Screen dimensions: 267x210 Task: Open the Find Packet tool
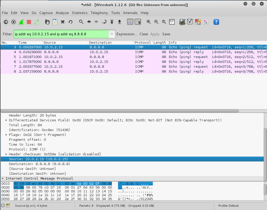[81, 22]
